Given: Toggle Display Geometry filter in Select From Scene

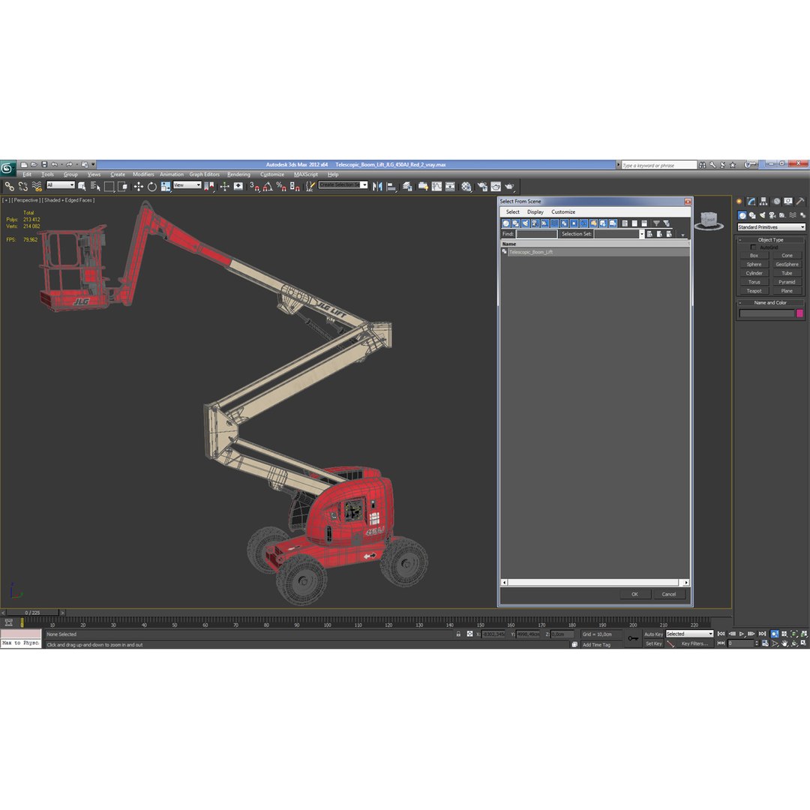Looking at the screenshot, I should pyautogui.click(x=506, y=223).
